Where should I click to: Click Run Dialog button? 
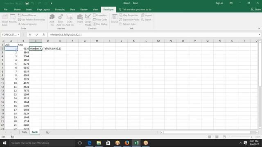100,24
